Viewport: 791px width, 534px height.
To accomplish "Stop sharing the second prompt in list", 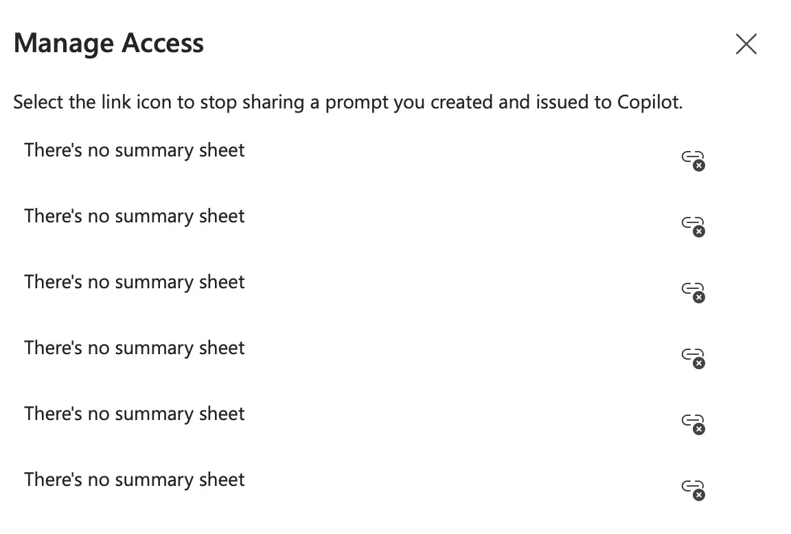I will [693, 225].
